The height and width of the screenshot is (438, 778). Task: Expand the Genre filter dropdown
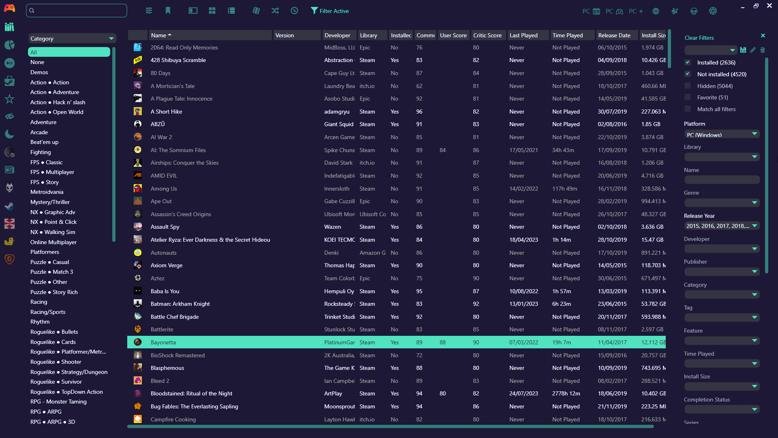pyautogui.click(x=722, y=203)
